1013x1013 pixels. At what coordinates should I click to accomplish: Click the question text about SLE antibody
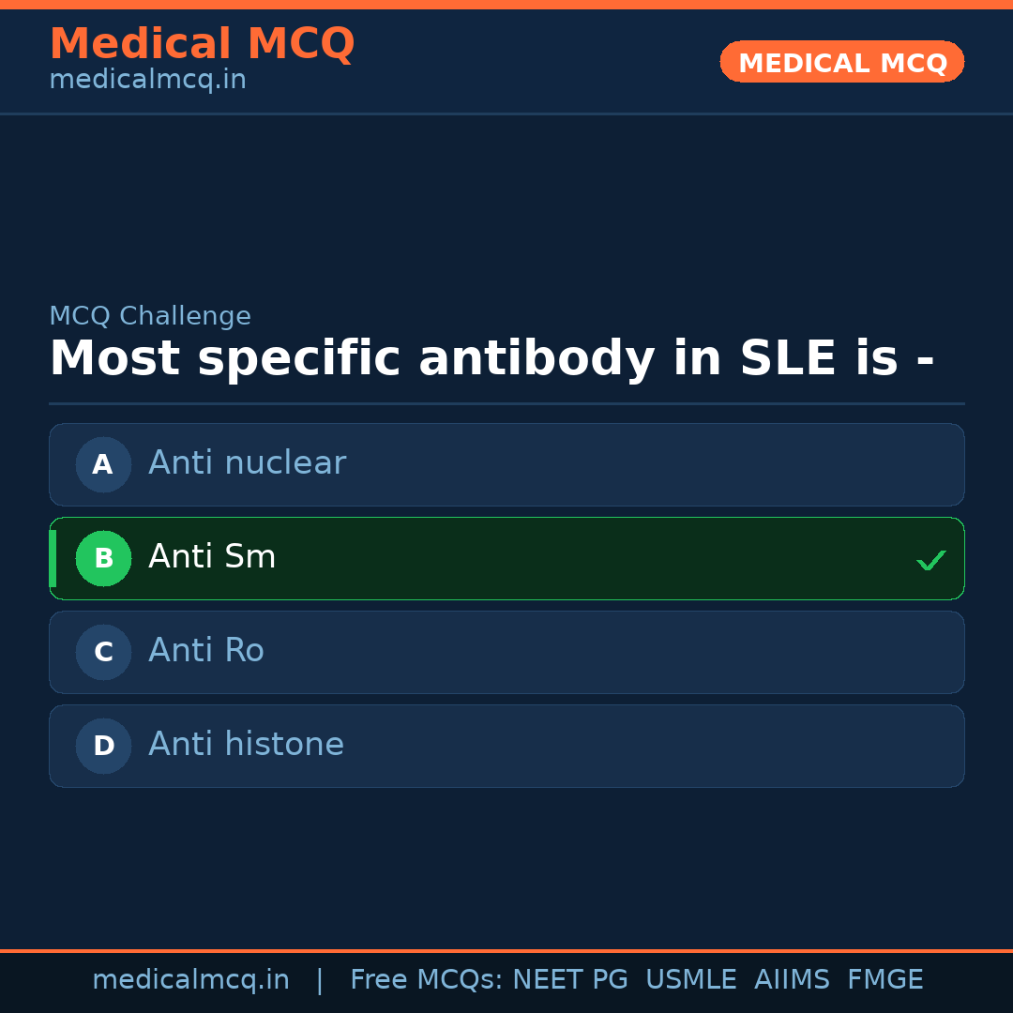pyautogui.click(x=491, y=359)
